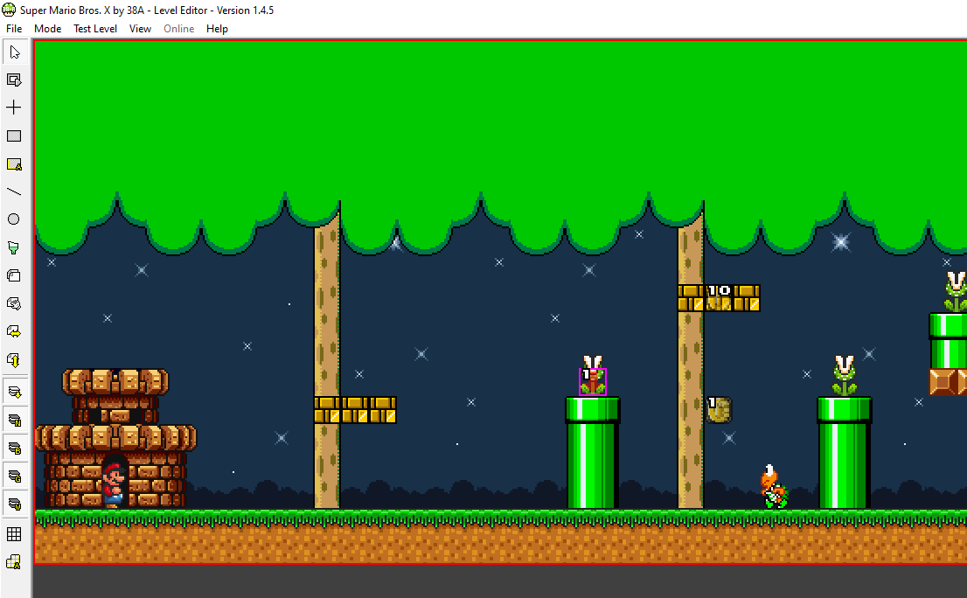
Task: Toggle the grid display icon
Action: (14, 534)
